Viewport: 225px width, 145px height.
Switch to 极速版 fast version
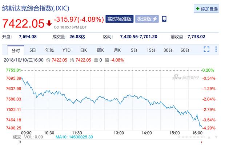click(146, 19)
